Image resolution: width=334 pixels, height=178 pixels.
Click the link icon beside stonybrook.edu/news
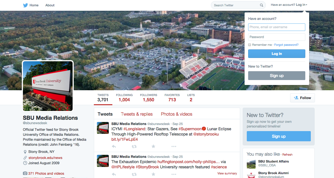(x=25, y=158)
